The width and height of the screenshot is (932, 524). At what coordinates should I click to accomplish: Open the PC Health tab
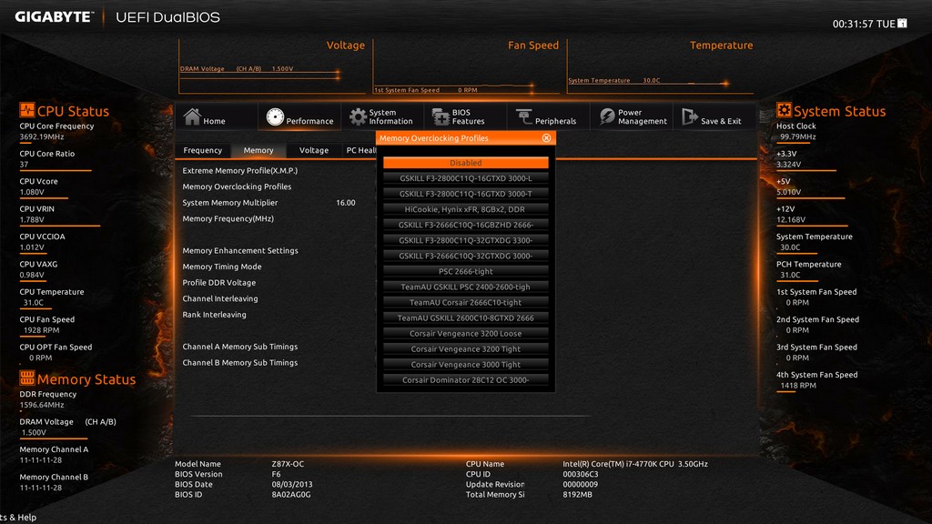pos(360,150)
